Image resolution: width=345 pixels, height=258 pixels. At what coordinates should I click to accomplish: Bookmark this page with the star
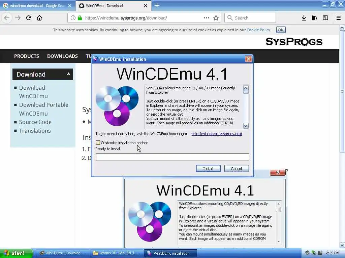point(216,18)
